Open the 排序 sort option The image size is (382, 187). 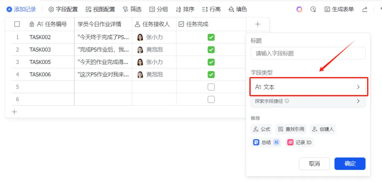point(185,10)
